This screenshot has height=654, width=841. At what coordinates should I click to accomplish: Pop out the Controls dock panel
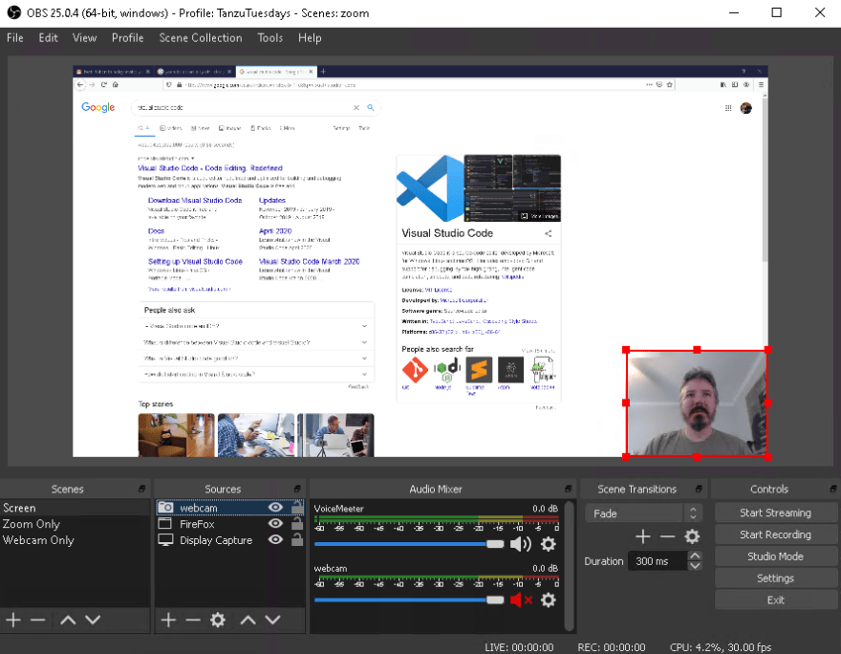[x=832, y=489]
